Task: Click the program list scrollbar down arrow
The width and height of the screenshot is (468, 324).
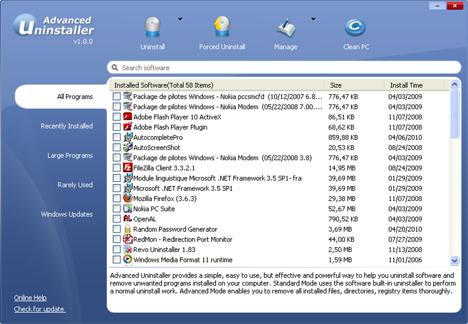Action: pyautogui.click(x=454, y=260)
